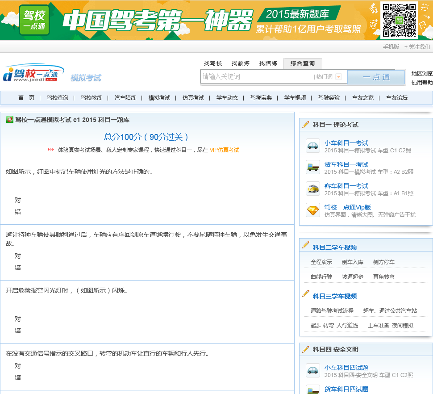Open the 客车科目一考试 link
Screen dimensions: 433x394
click(x=346, y=186)
